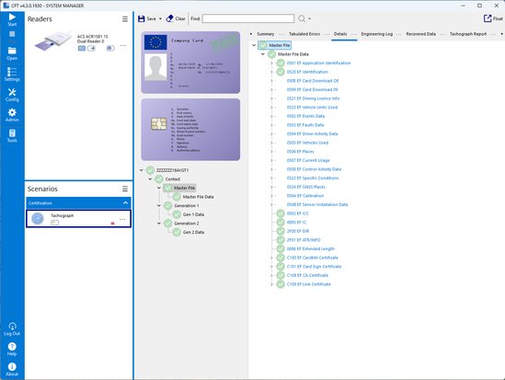The image size is (505, 380).
Task: Open the Config wrench tool
Action: click(12, 95)
